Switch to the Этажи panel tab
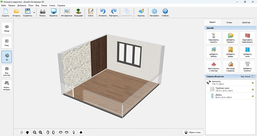257x136 pixels. (x=229, y=22)
